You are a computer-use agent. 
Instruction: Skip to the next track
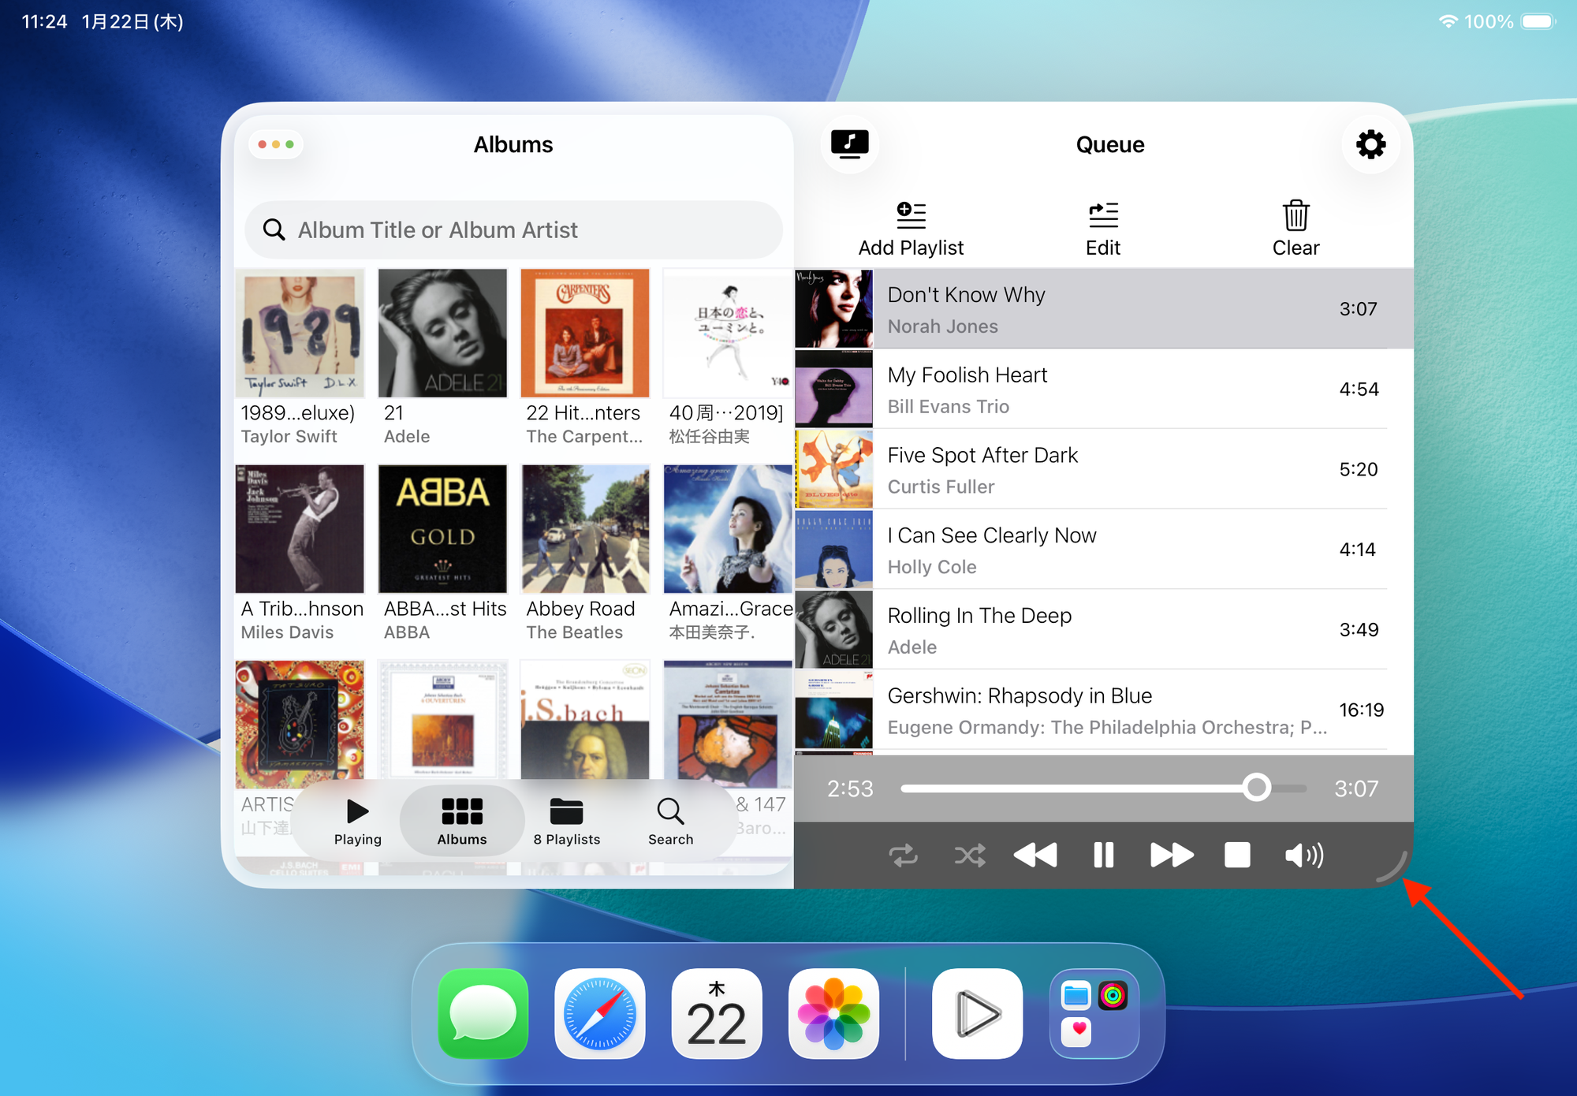(x=1172, y=856)
